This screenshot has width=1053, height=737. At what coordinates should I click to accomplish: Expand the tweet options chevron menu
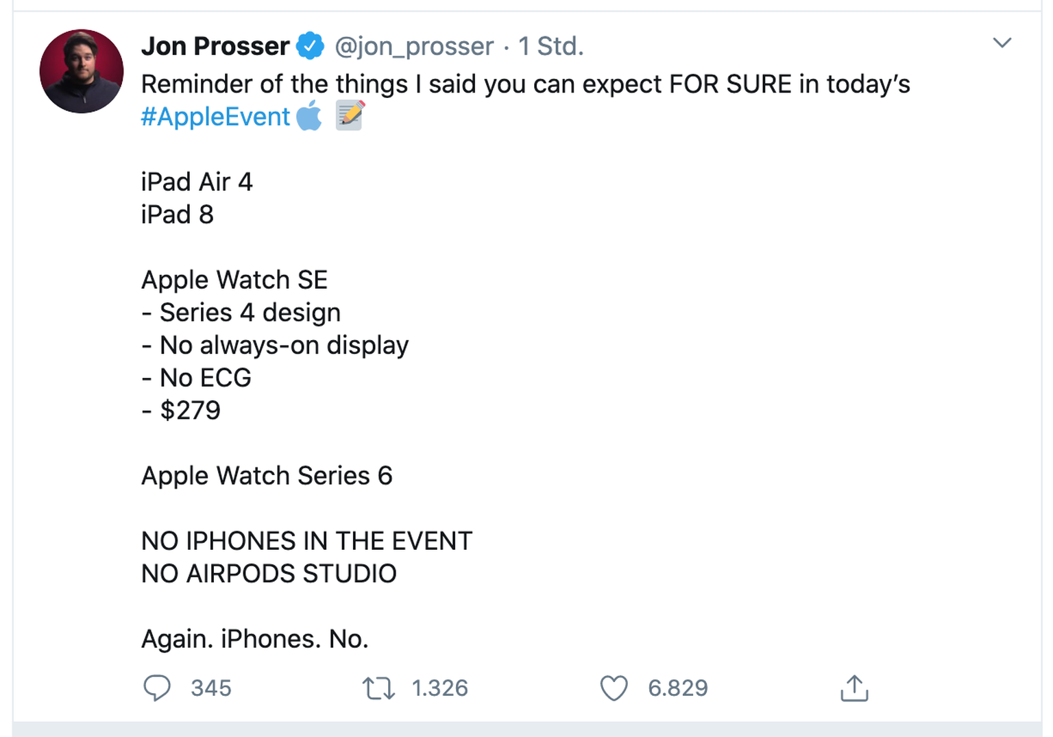point(1002,43)
